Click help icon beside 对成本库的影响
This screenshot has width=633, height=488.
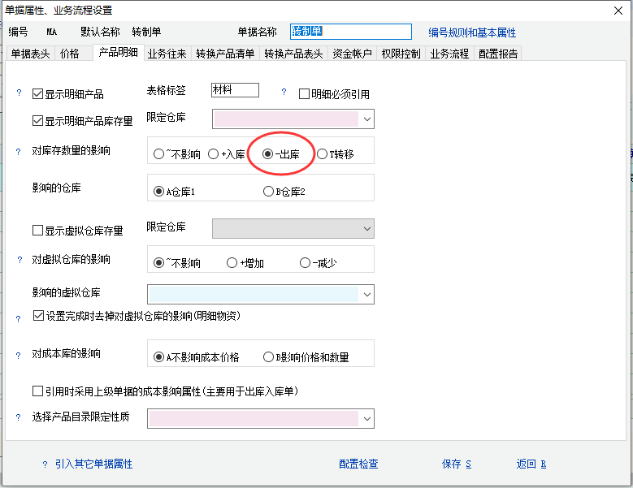click(19, 356)
